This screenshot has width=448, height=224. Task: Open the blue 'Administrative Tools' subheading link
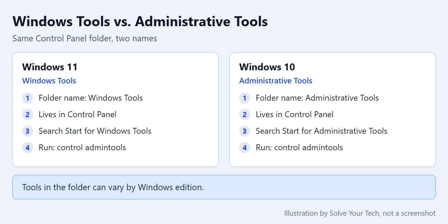[x=276, y=81]
